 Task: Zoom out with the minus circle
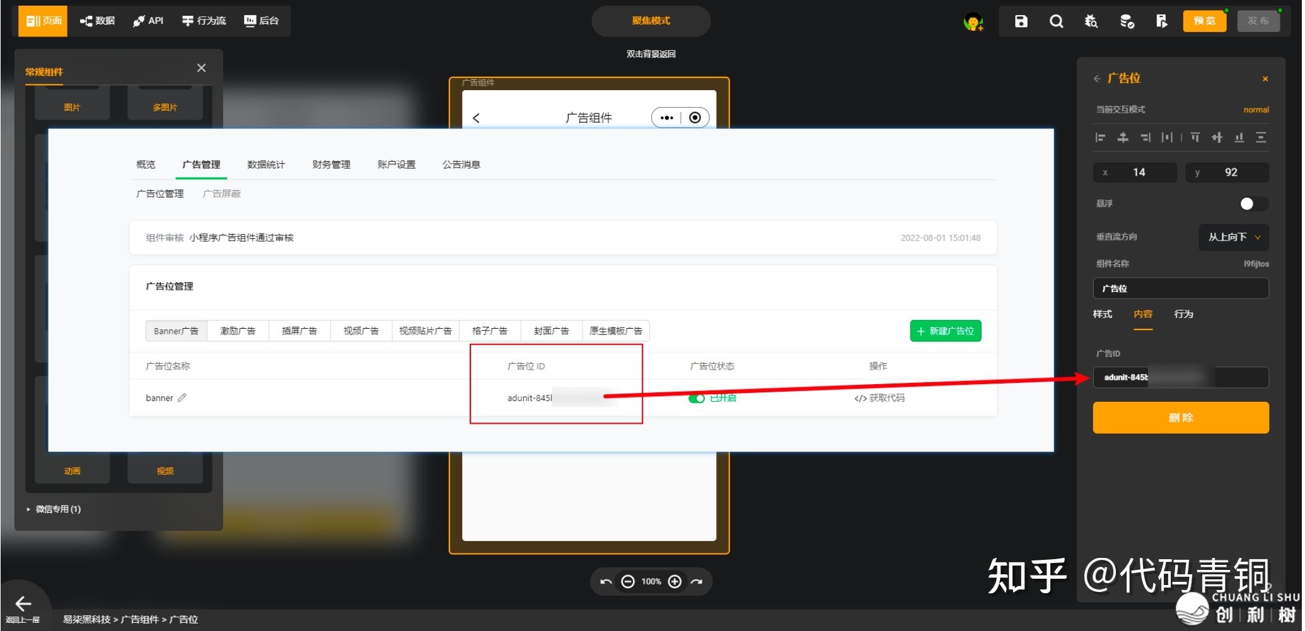628,582
